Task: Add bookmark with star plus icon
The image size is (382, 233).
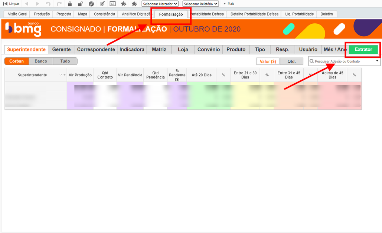Action: coord(124,4)
